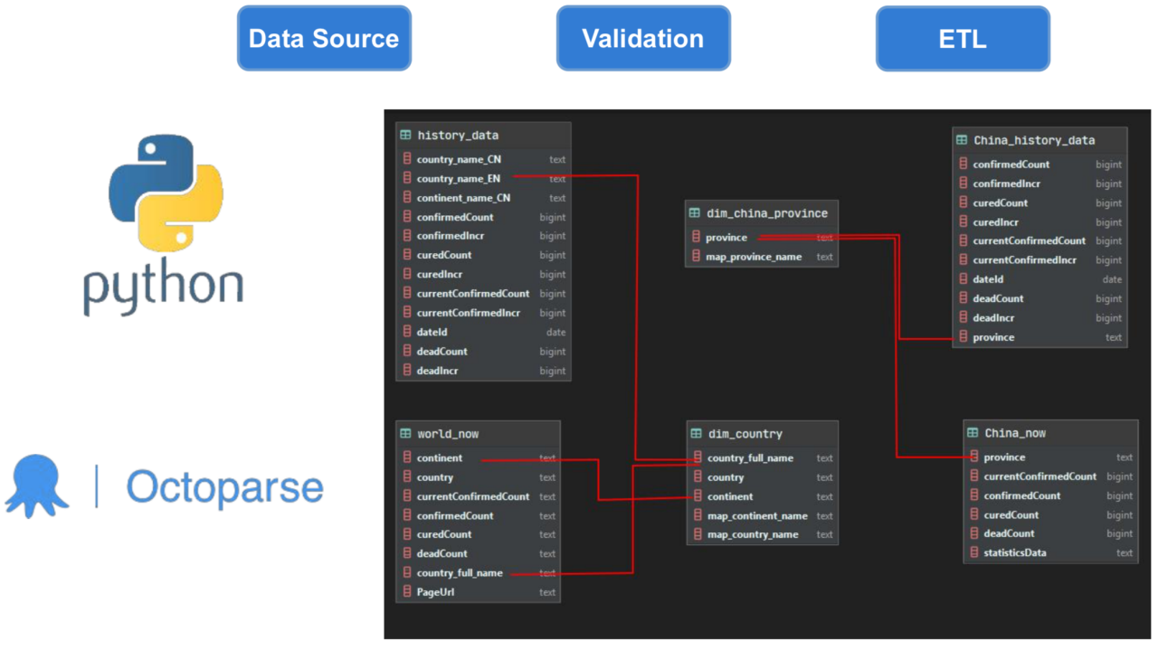Click column icon beside deadIncr in China_history_data
This screenshot has width=1158, height=650.
[963, 318]
